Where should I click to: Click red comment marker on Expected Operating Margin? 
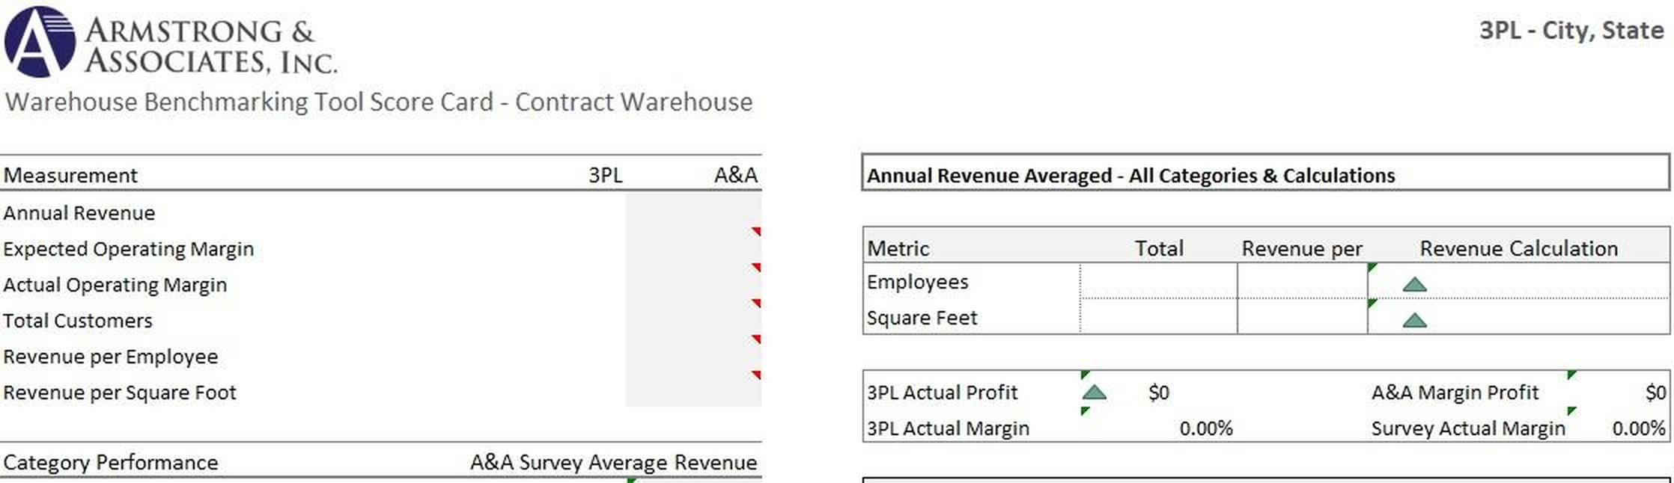pos(756,232)
